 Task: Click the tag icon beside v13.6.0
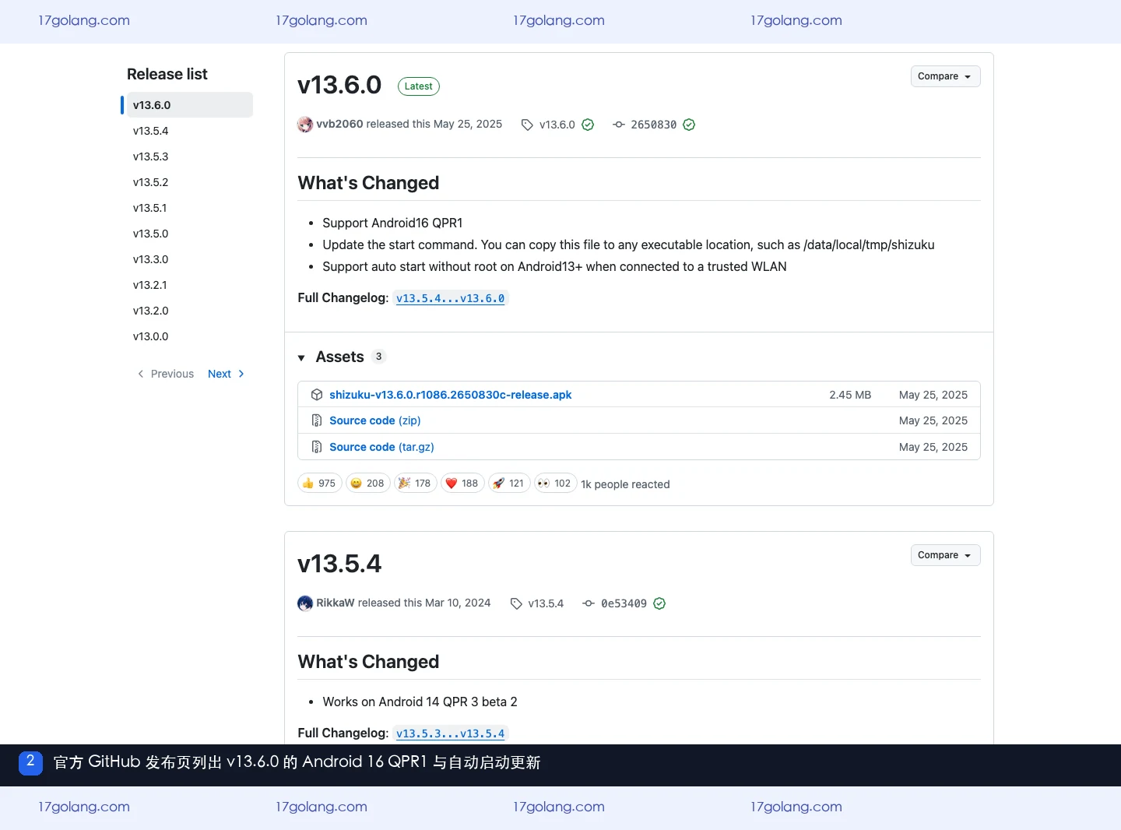pos(527,125)
